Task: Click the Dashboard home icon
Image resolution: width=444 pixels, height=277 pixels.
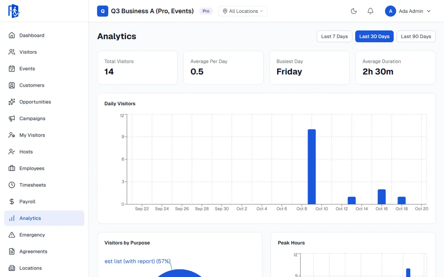Action: click(x=12, y=35)
